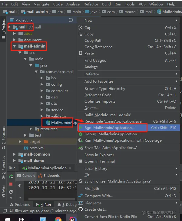Open the New submenu
Image resolution: width=182 pixels, height=221 pixels.
(129, 21)
